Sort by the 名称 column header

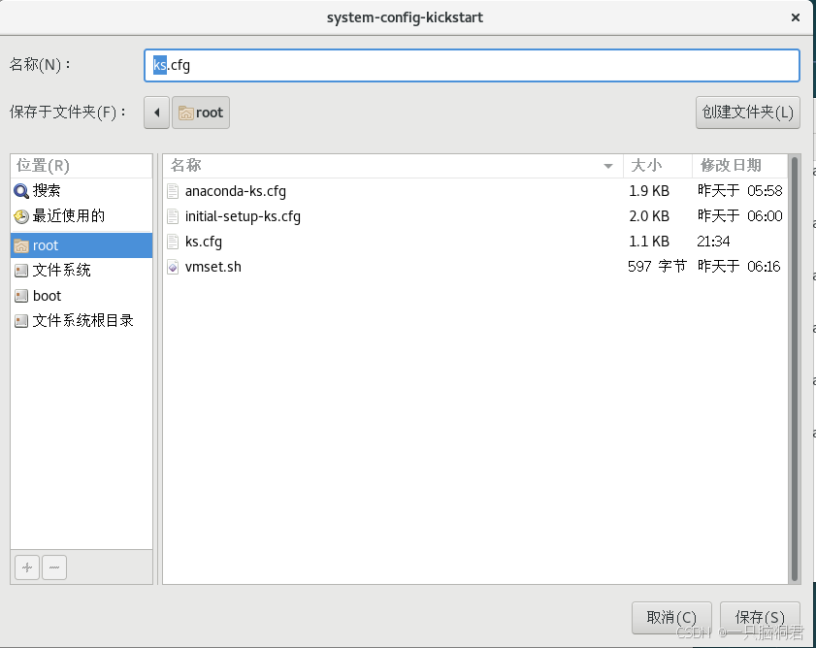(x=393, y=166)
